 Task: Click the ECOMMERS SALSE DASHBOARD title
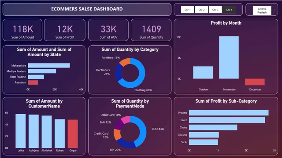pos(87,9)
